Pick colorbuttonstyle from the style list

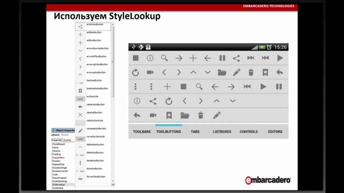tap(93, 123)
